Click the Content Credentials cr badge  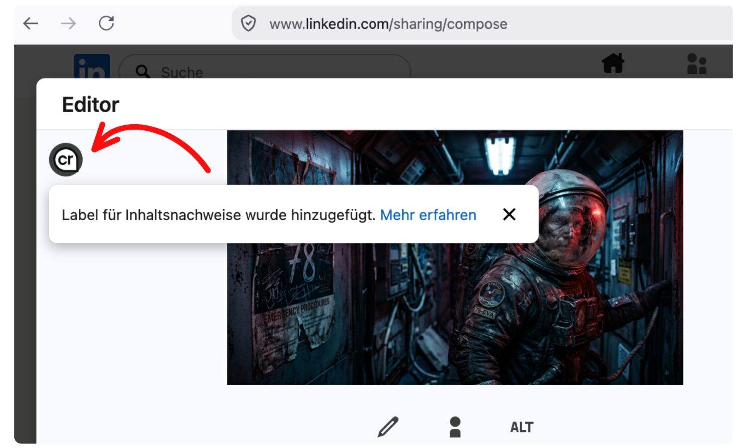66,160
